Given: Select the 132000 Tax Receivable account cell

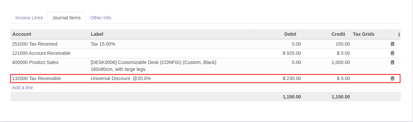Looking at the screenshot, I should point(50,78).
